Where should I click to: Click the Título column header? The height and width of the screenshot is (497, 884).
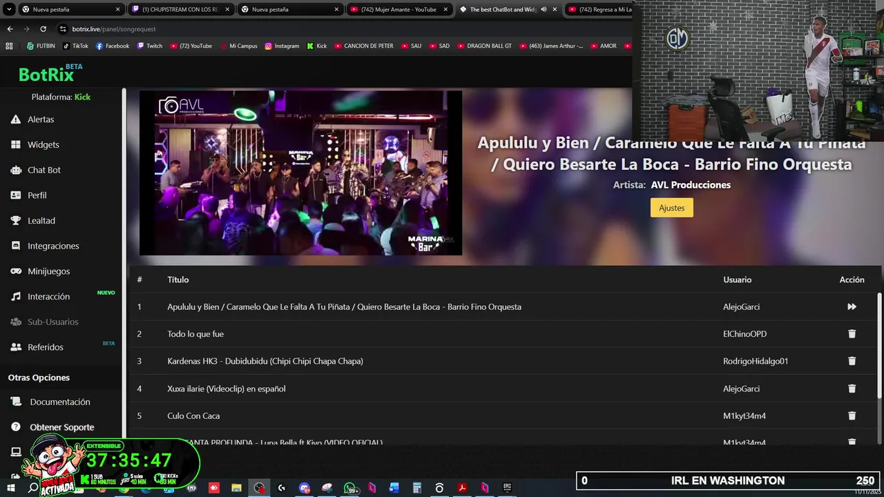177,280
